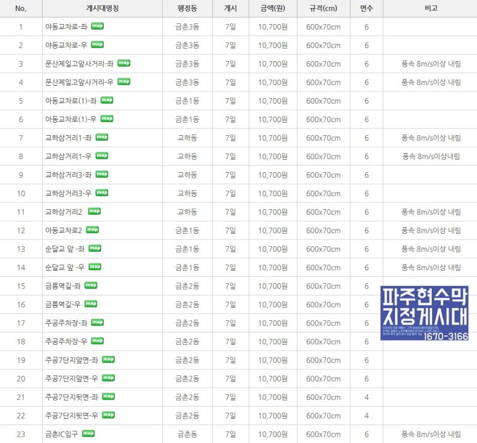Click the 게시대명칭 column header
Viewport: 477px width, 443px height.
click(x=102, y=8)
